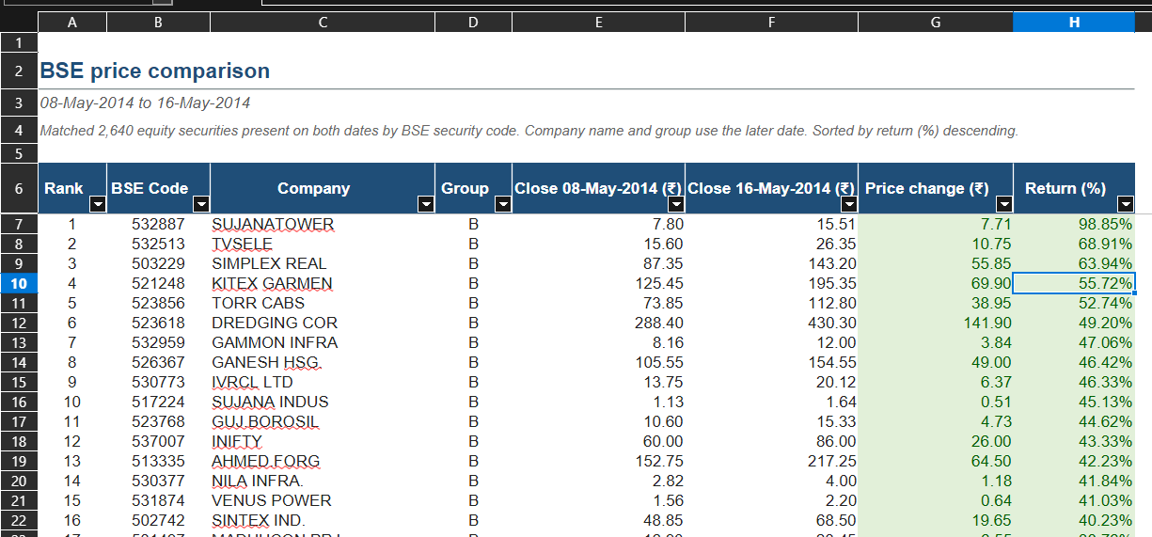Click the 152.75 close price cell

coord(598,461)
